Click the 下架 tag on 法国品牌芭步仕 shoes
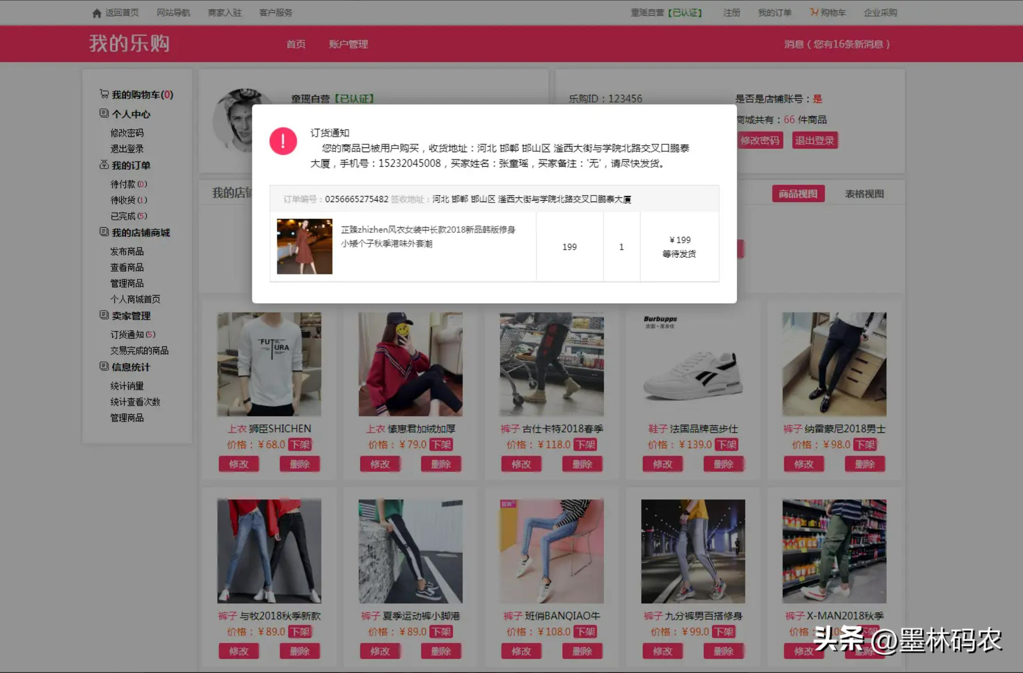 [726, 444]
